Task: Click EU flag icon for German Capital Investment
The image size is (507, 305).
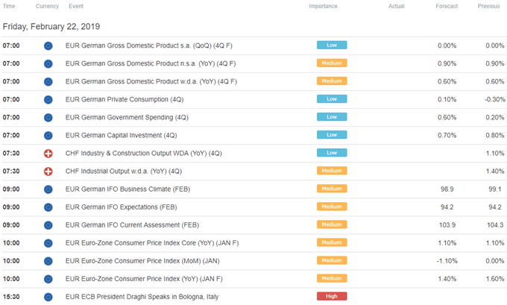Action: [48, 136]
